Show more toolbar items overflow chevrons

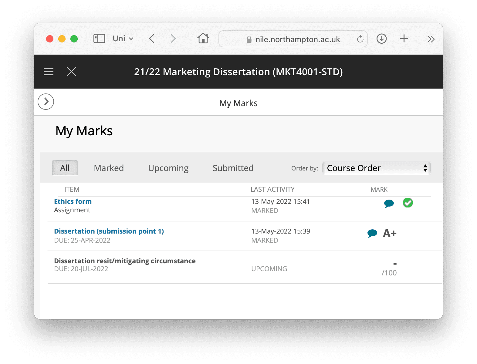[431, 39]
